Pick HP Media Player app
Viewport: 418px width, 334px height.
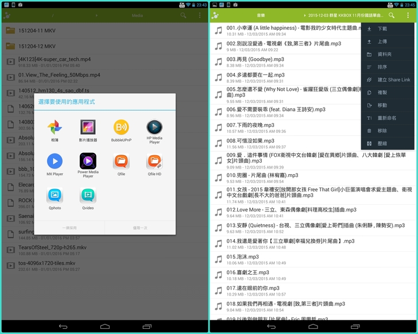click(x=154, y=131)
